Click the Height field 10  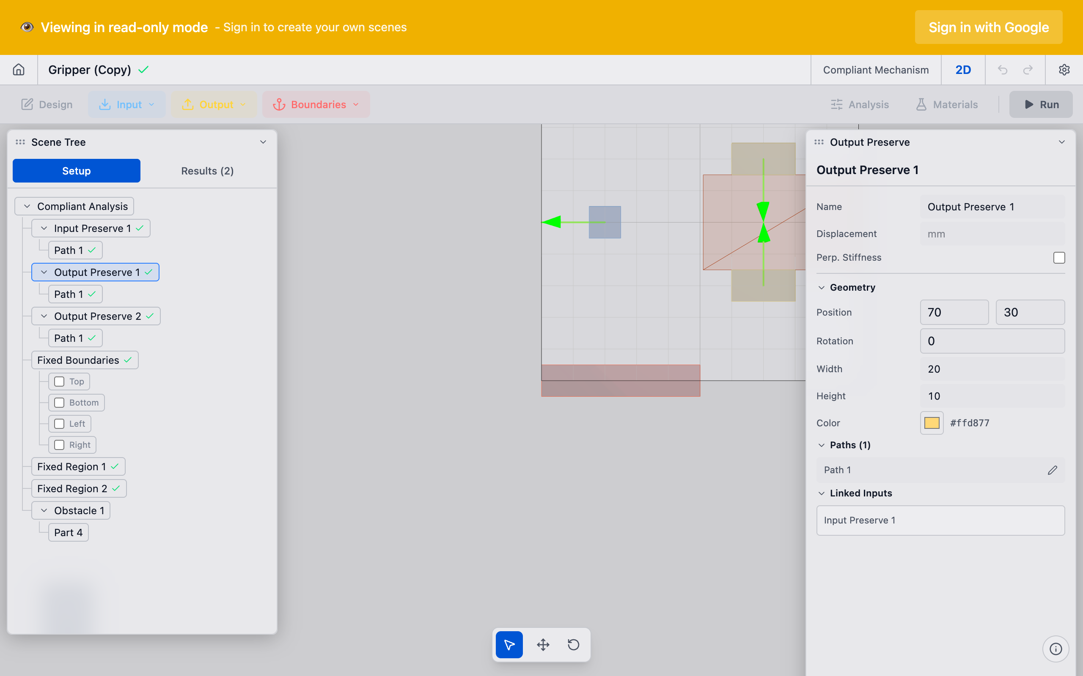pos(992,396)
